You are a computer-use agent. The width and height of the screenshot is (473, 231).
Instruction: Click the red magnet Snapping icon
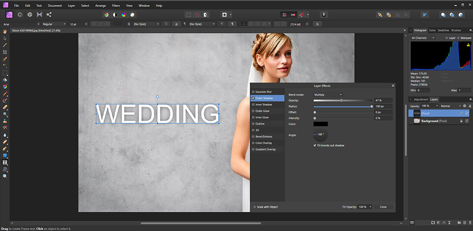(x=302, y=14)
